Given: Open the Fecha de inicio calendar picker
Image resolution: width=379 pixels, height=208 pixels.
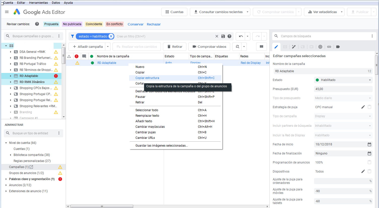Looking at the screenshot, I should (369, 144).
